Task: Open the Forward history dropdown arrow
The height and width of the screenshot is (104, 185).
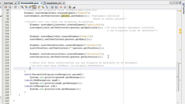Action: pos(18,7)
